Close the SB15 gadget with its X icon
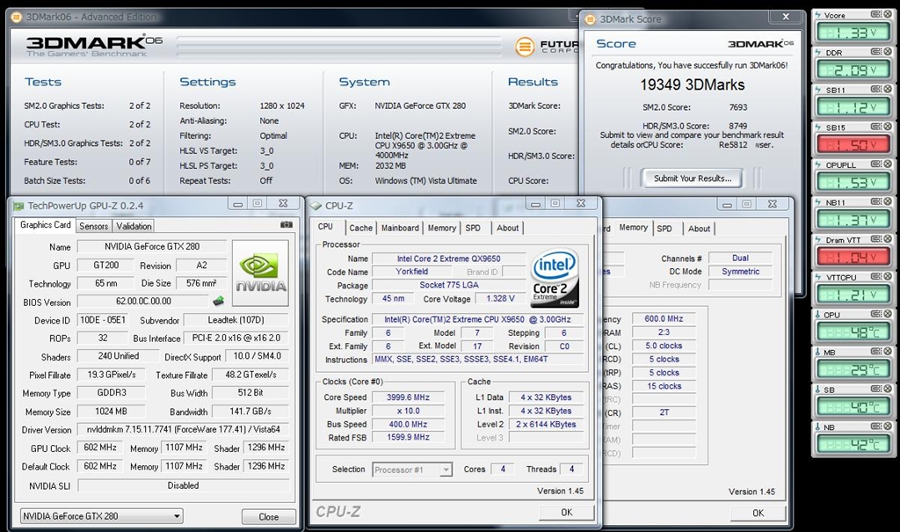Screen dimensions: 900x532 888,127
